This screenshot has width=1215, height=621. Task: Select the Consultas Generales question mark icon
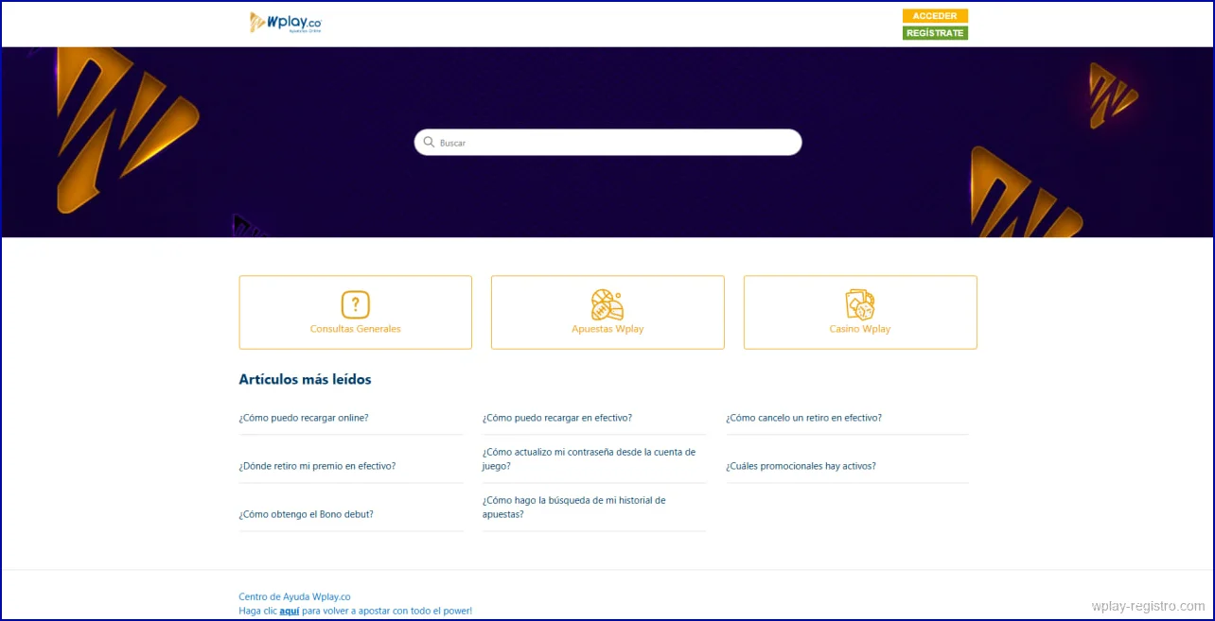click(x=355, y=304)
